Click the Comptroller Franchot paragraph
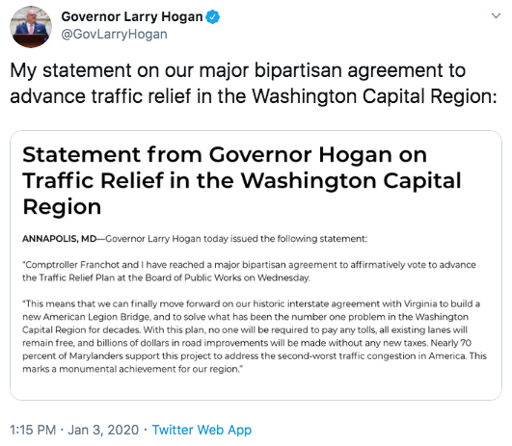The width and height of the screenshot is (512, 446). pos(249,271)
